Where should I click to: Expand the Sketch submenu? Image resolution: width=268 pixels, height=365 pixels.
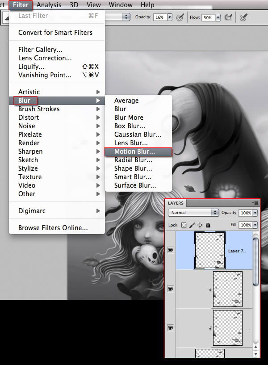point(57,160)
